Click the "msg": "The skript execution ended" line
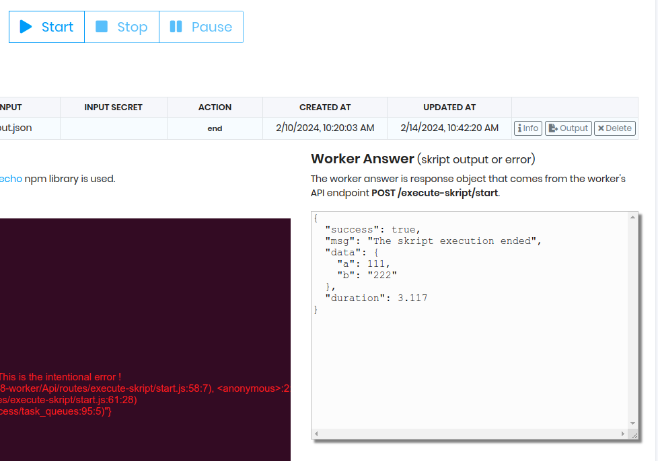This screenshot has width=658, height=461. (x=433, y=241)
